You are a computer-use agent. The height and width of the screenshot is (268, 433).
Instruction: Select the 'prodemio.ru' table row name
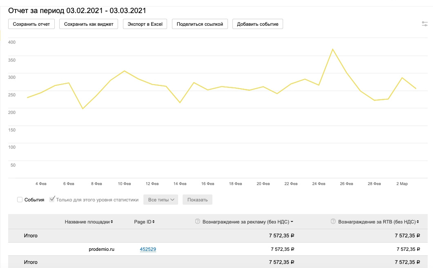click(x=102, y=249)
